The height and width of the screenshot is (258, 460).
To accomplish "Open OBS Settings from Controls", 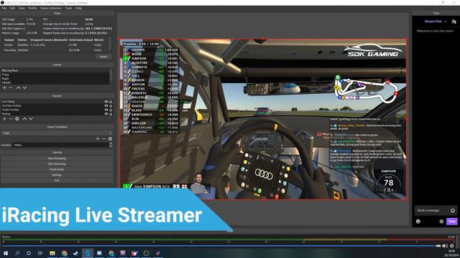I will point(57,175).
